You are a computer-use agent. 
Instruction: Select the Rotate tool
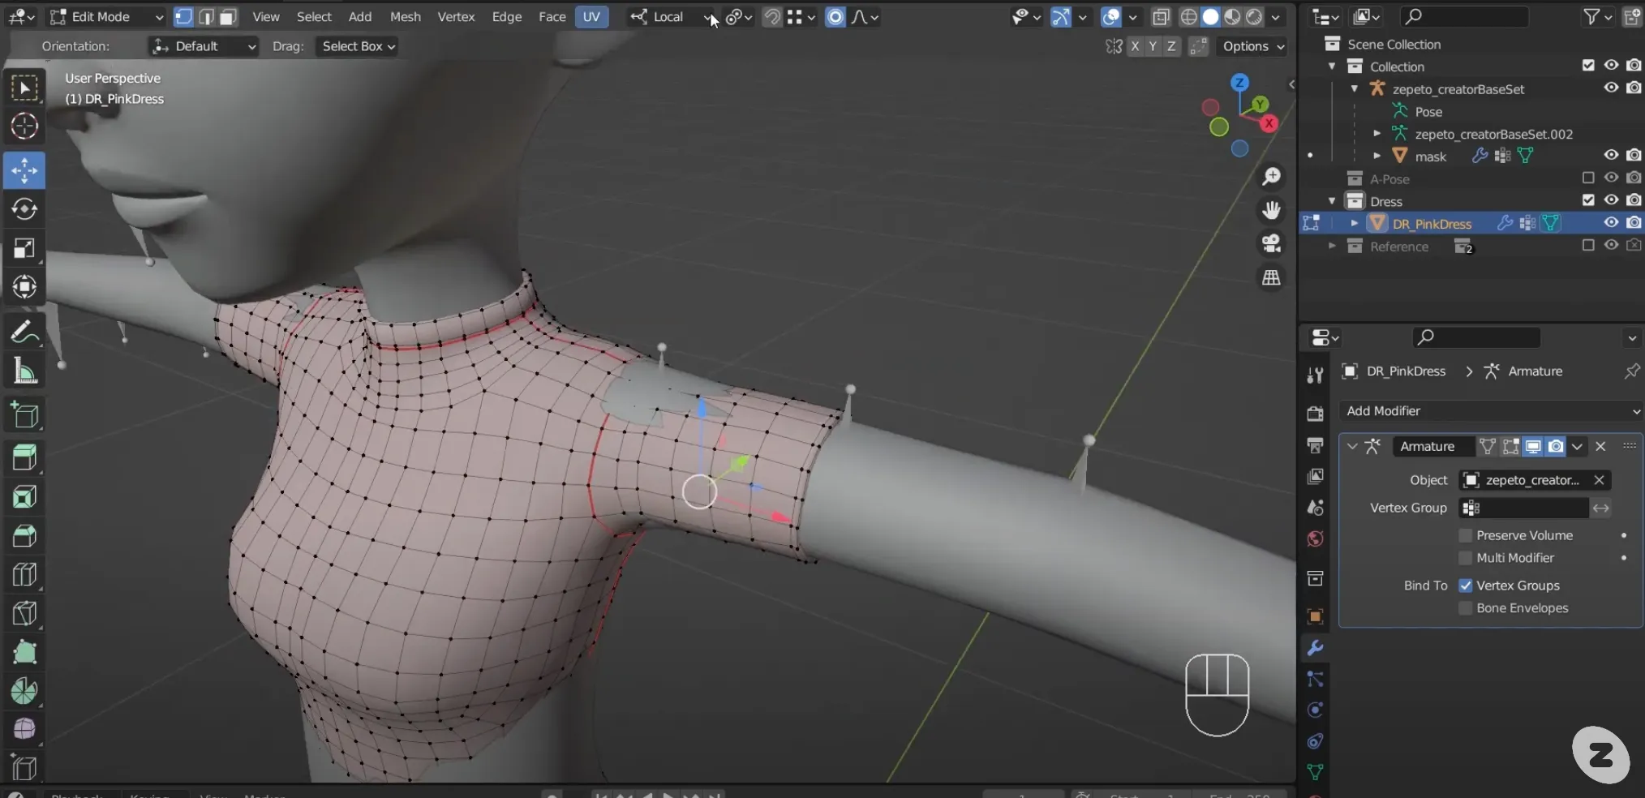pyautogui.click(x=24, y=209)
